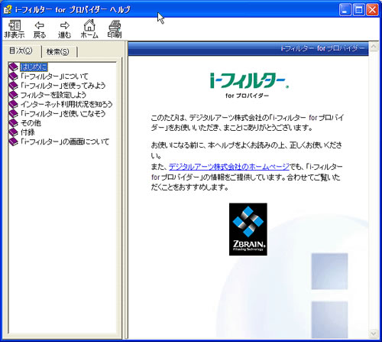Viewport: 382px width, 342px height.
Task: Click the i-フィルター for プロバイダー logo
Action: (248, 86)
